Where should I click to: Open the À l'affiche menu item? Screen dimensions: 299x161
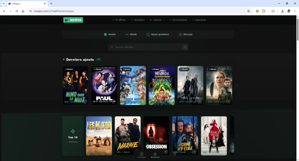click(119, 20)
